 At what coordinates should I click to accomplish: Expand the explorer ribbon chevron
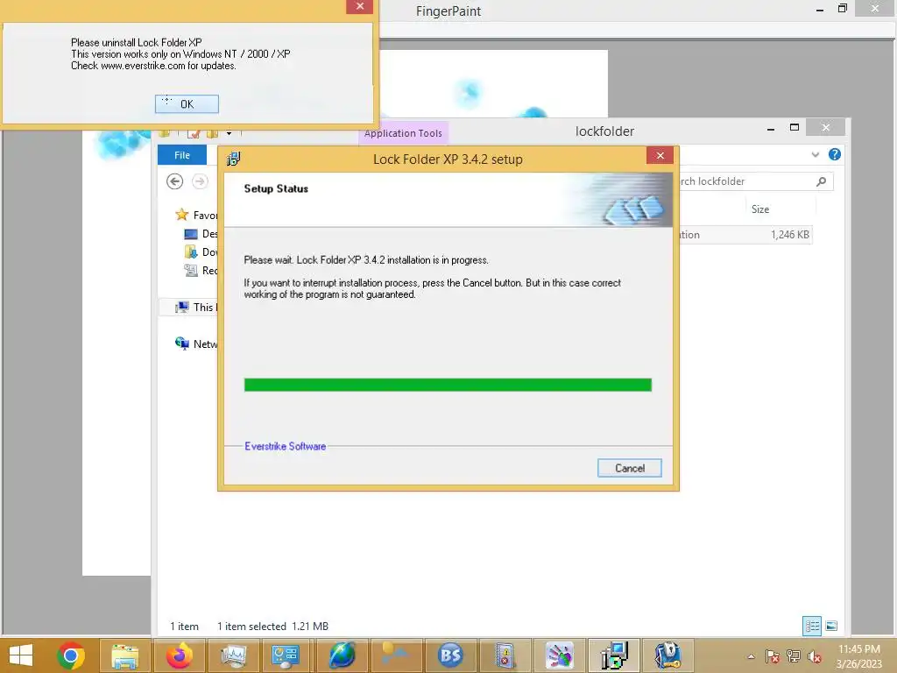coord(816,154)
